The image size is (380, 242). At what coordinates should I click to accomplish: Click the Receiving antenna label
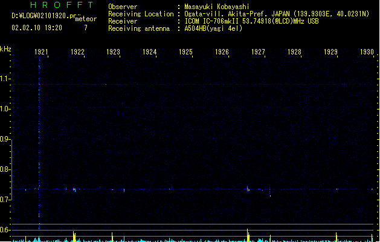[x=139, y=28]
